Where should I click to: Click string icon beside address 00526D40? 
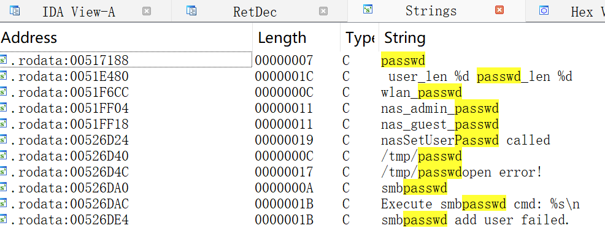point(4,156)
